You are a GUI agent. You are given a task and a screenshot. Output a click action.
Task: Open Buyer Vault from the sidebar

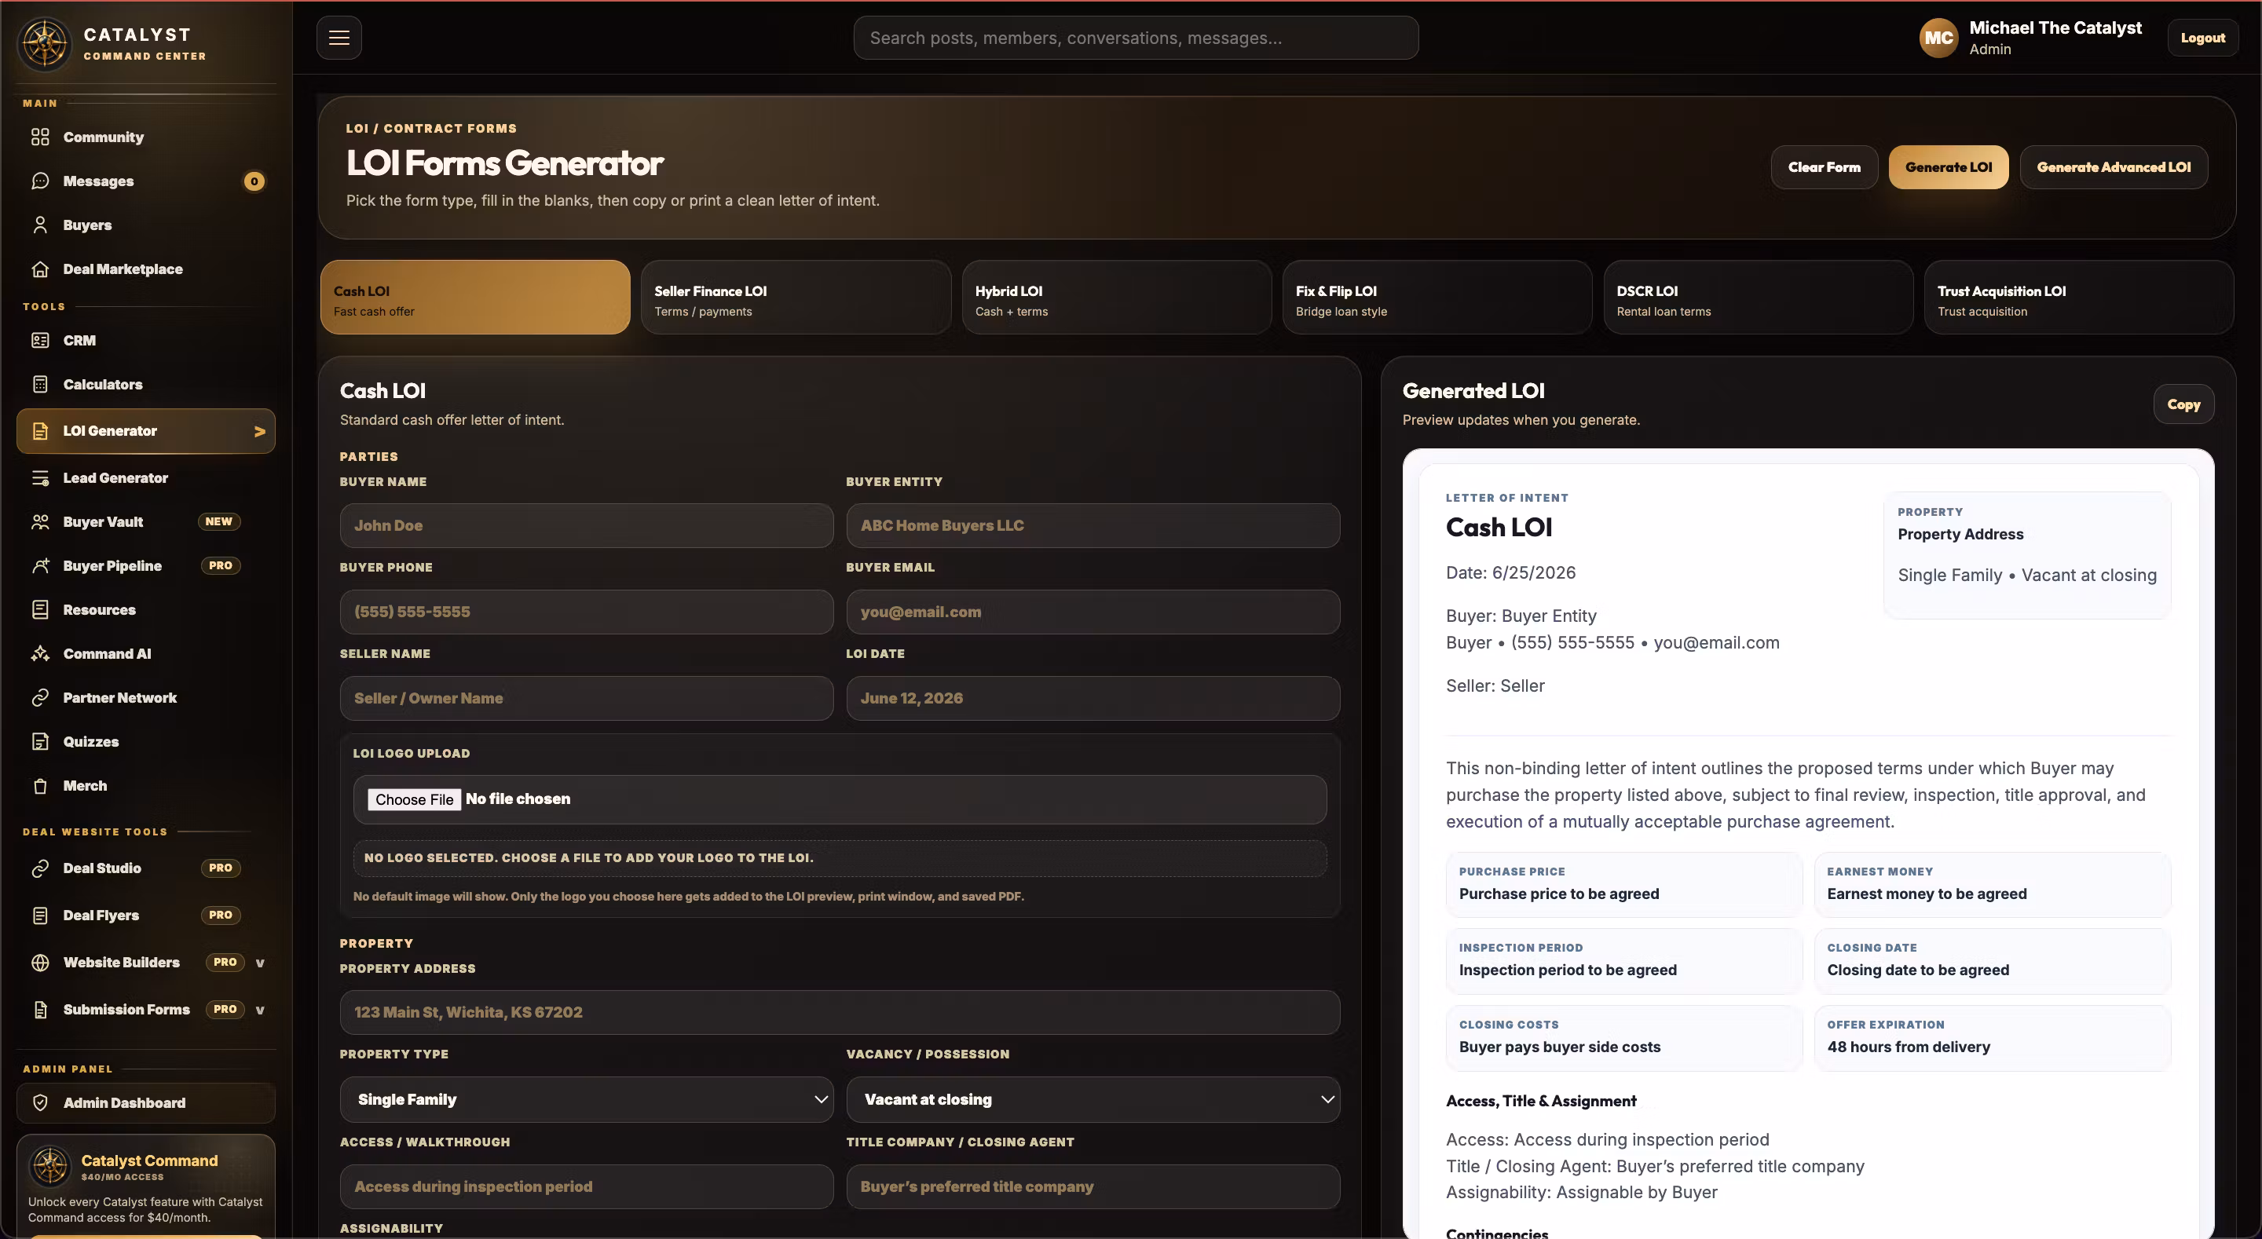pos(146,521)
